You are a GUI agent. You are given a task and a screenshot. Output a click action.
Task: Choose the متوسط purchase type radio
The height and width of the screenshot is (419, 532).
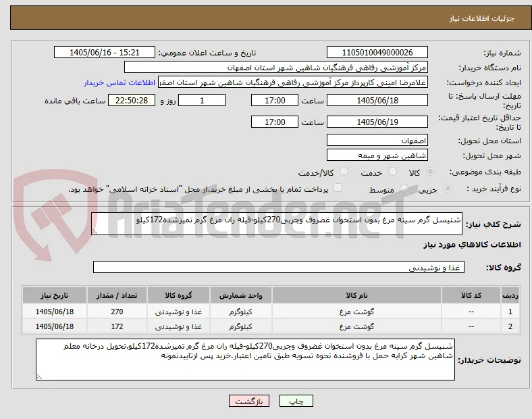click(404, 188)
